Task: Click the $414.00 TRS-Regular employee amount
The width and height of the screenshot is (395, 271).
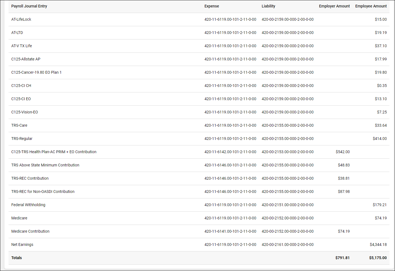Action: (x=380, y=139)
